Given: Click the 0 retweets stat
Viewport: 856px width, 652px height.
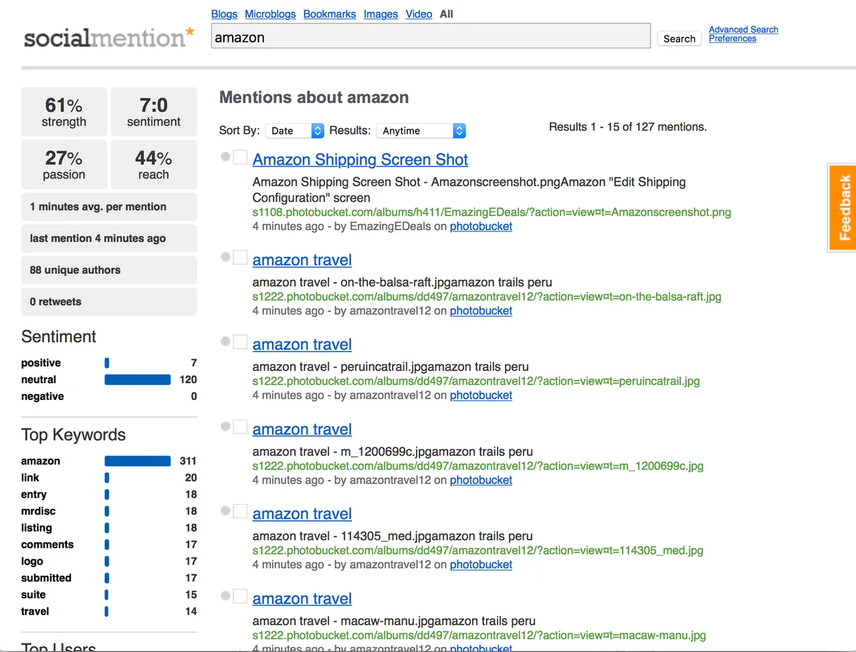Looking at the screenshot, I should [x=109, y=302].
